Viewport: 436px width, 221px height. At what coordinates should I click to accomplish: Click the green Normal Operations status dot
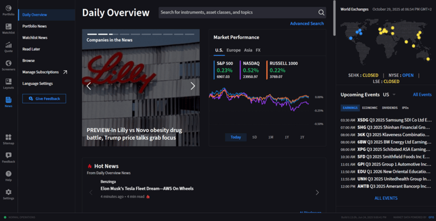pos(5,217)
